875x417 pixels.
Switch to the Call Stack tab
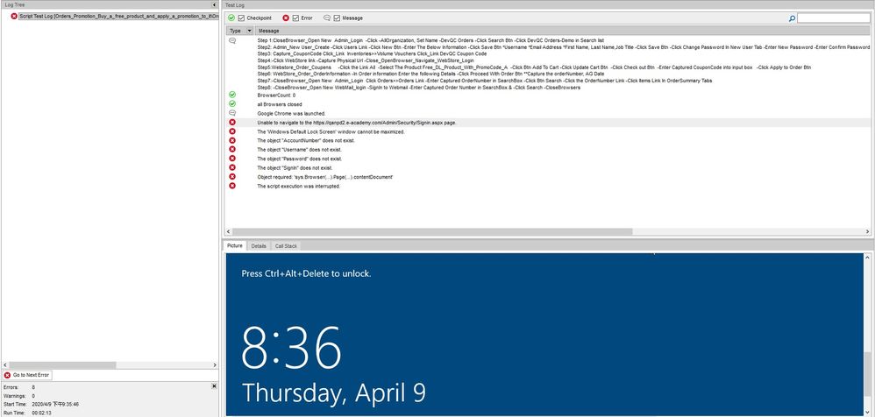coord(286,246)
